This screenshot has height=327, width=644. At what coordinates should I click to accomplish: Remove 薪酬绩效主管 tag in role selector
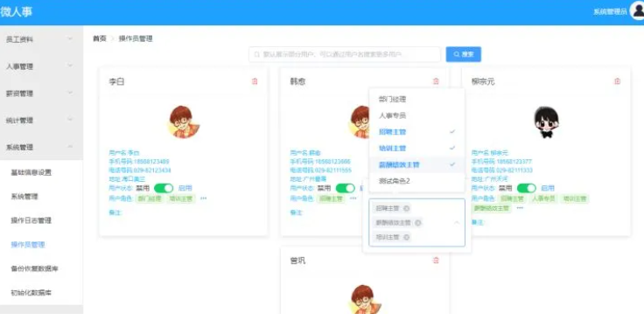coord(417,223)
